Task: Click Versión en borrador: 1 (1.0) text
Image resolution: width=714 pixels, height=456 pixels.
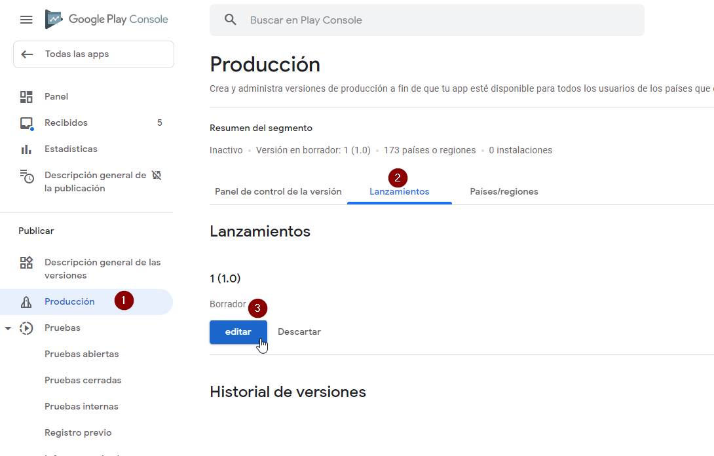Action: (313, 150)
